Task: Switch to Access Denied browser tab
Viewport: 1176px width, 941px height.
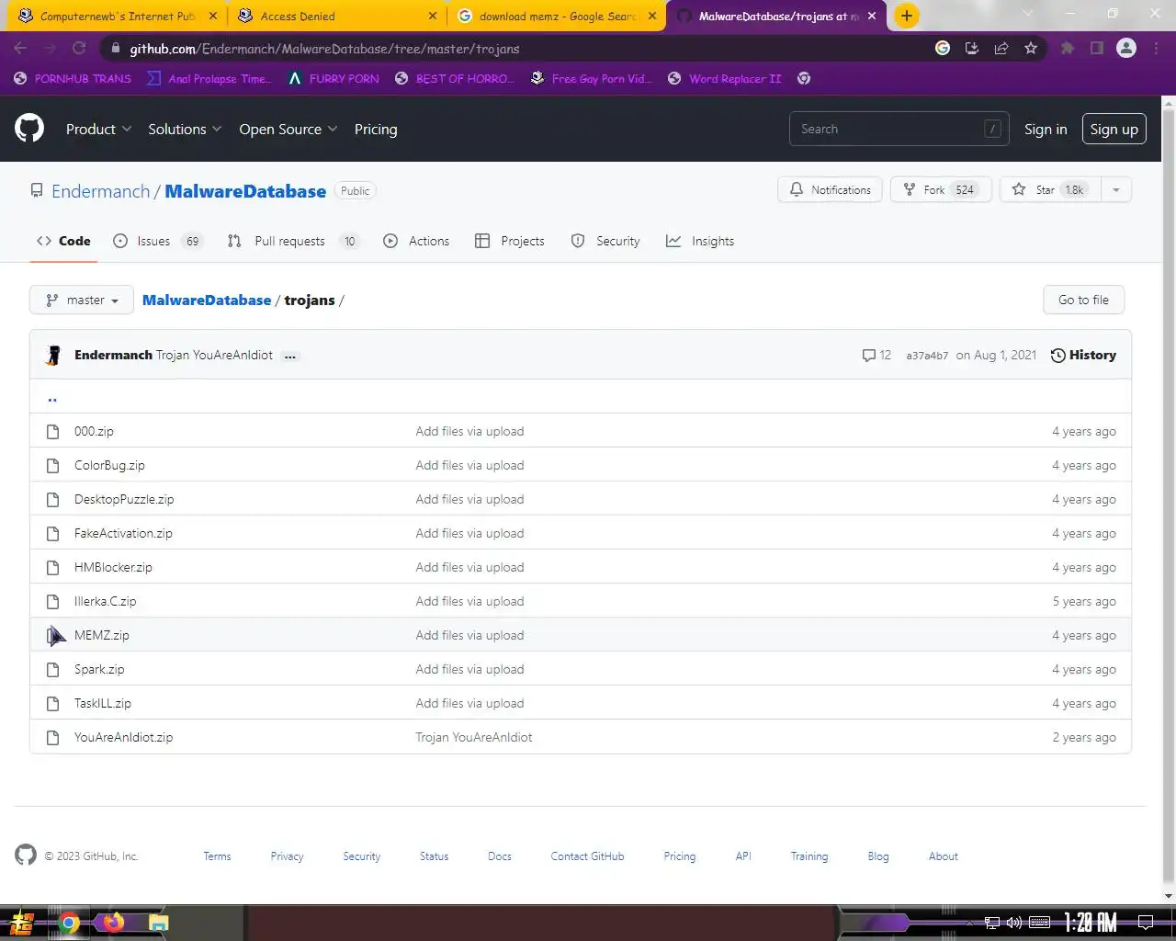Action: pos(334,16)
